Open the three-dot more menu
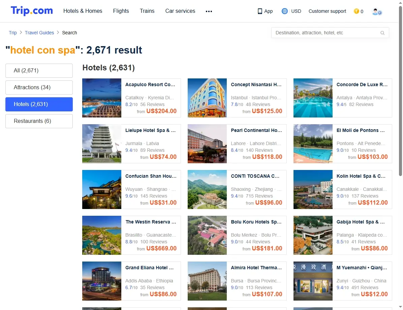 pos(209,11)
